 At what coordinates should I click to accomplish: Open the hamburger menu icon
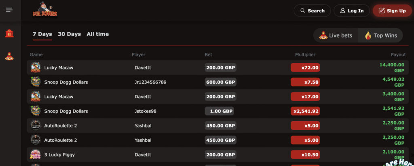point(9,10)
